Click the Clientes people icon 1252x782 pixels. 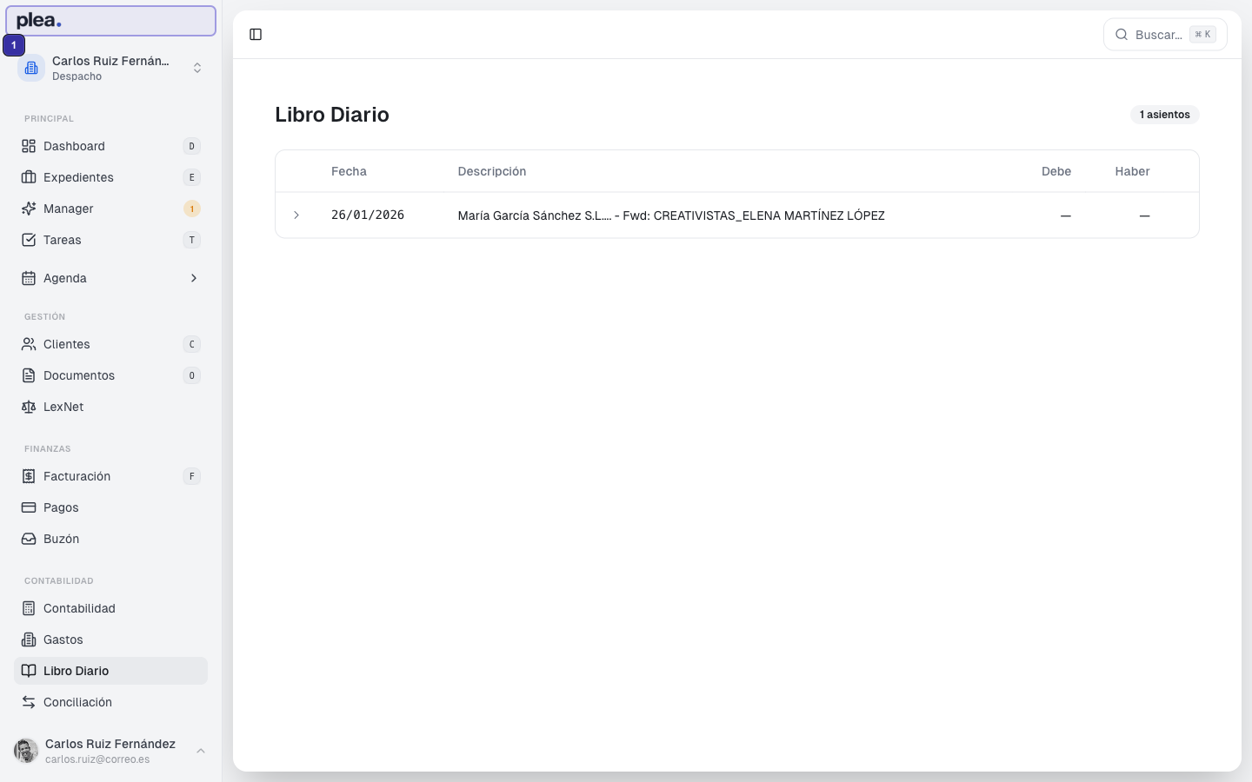pos(29,344)
